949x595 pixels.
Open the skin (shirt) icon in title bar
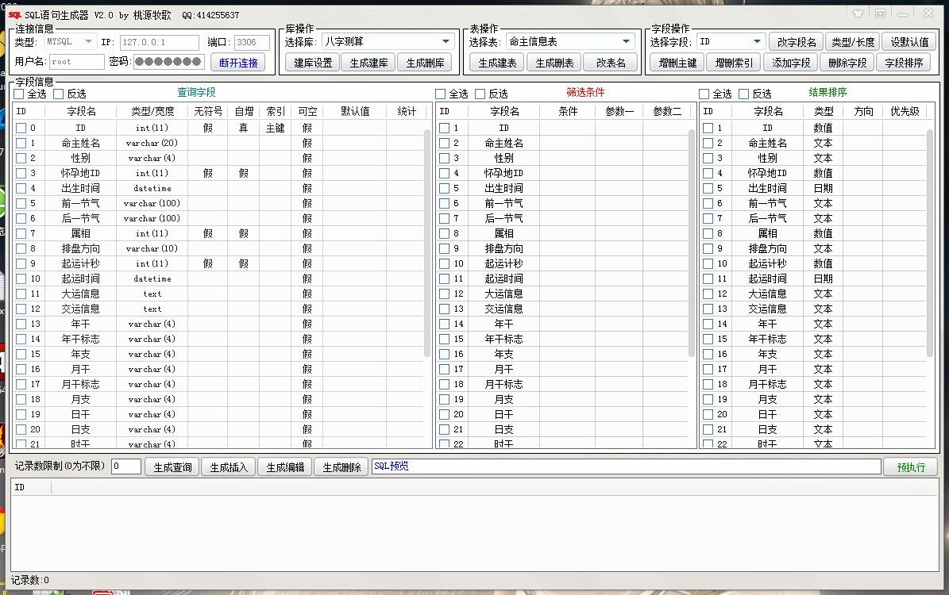pyautogui.click(x=858, y=13)
